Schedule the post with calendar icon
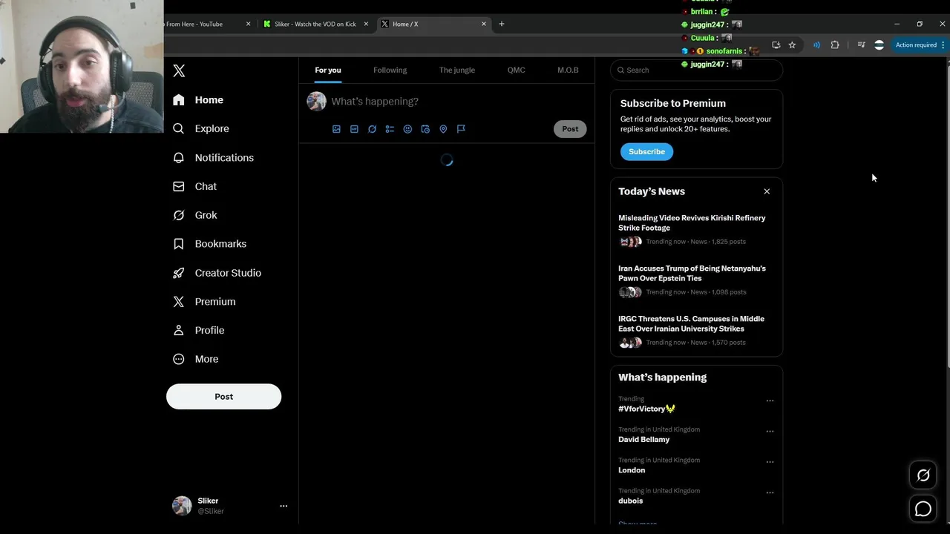The width and height of the screenshot is (950, 534). (x=425, y=129)
